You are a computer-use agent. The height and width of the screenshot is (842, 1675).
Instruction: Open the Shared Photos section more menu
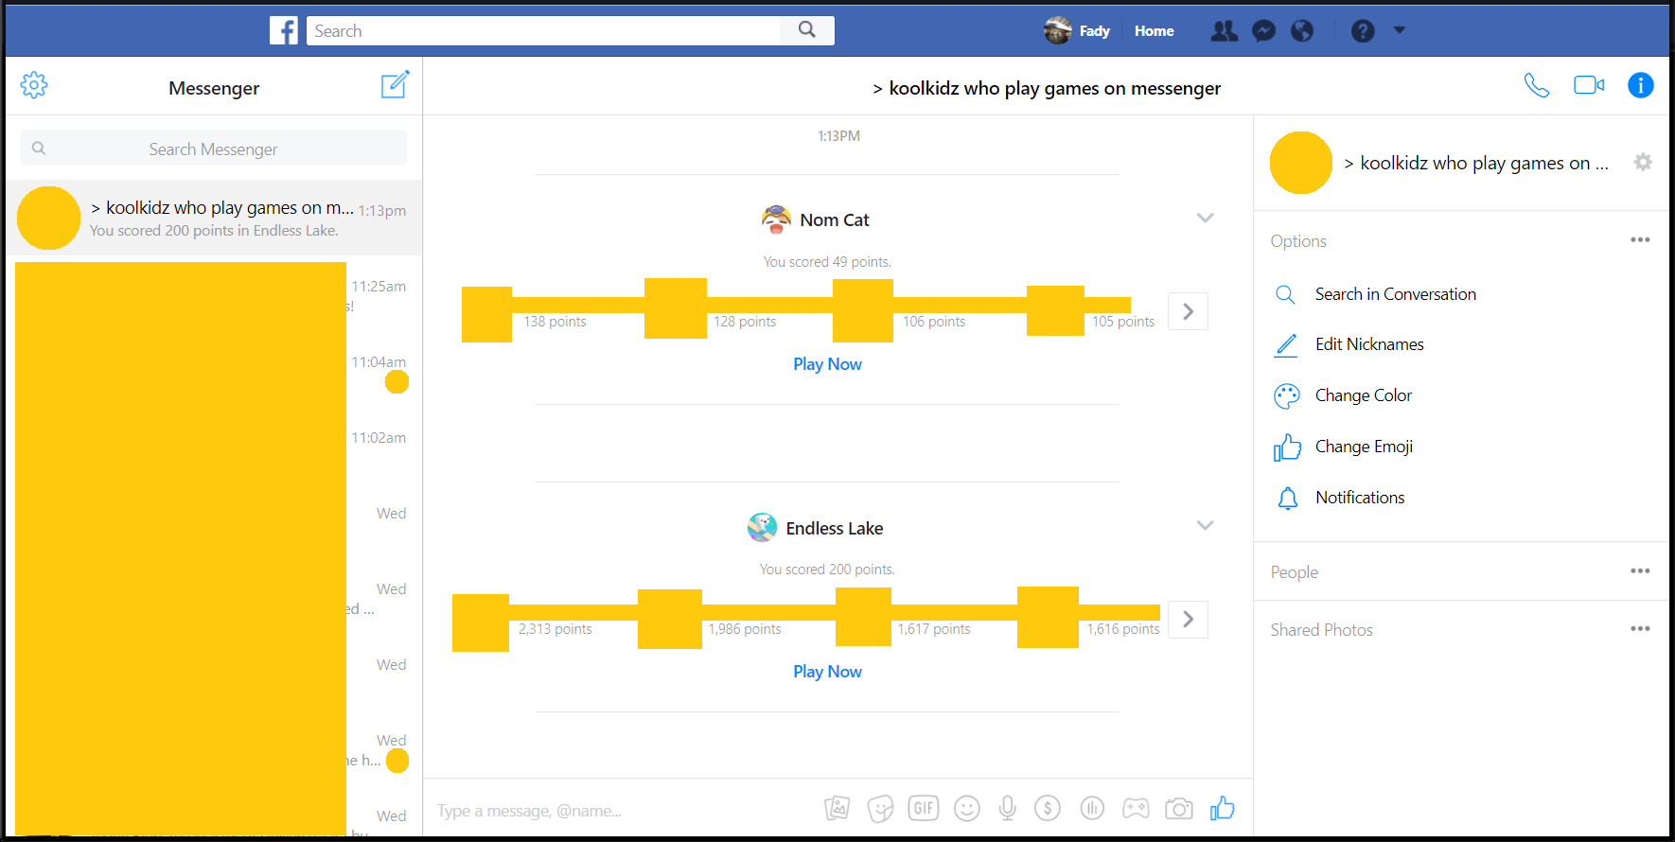point(1640,628)
